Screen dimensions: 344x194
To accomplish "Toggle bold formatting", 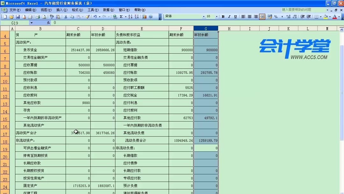I will [223, 17].
